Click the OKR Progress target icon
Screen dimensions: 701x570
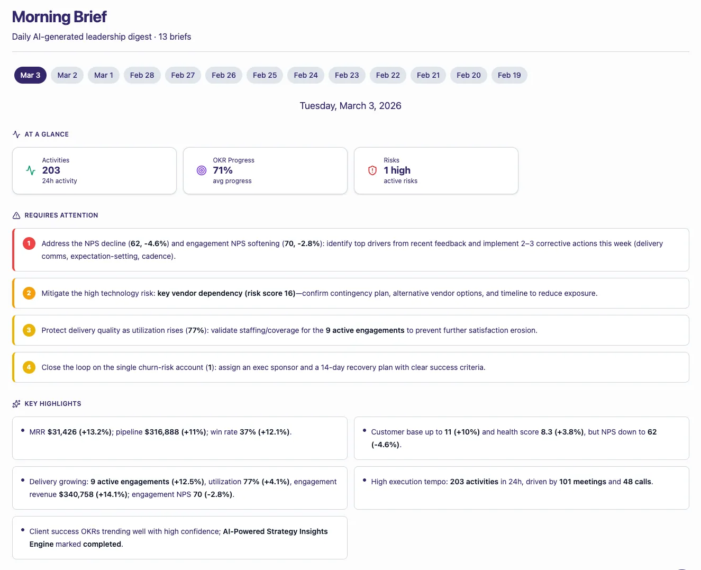click(x=202, y=170)
